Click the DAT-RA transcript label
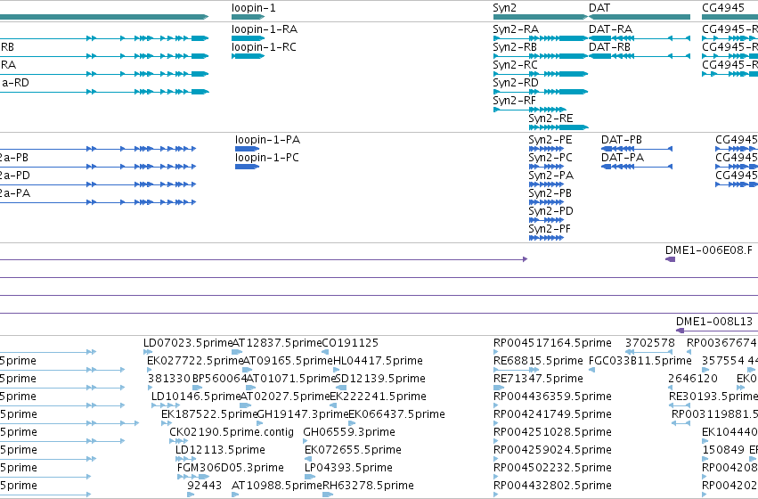The height and width of the screenshot is (499, 758). 610,29
